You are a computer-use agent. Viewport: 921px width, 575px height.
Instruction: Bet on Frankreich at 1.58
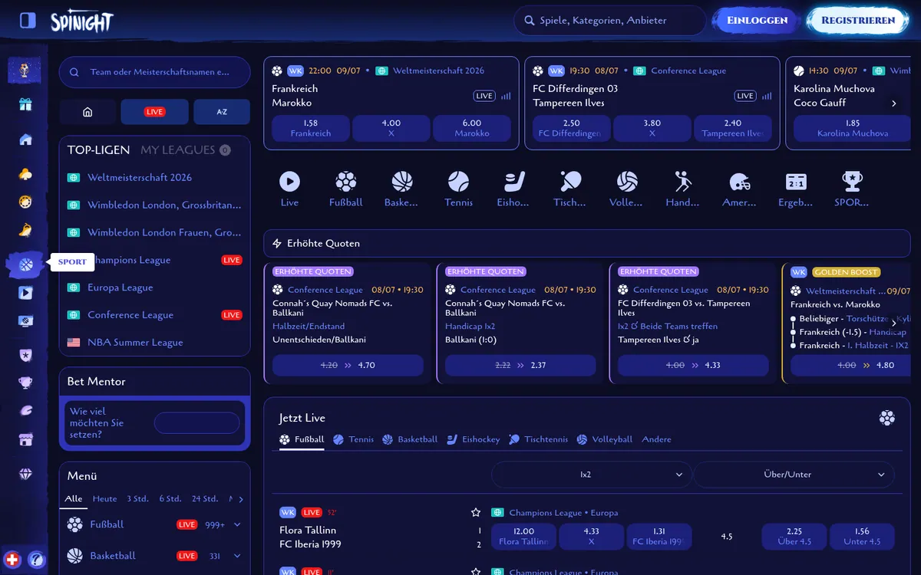pyautogui.click(x=311, y=128)
